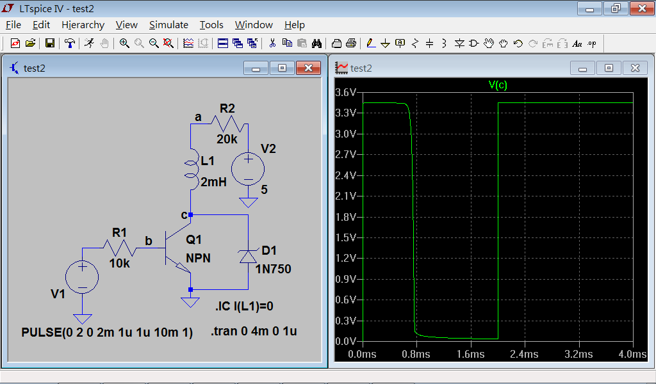Screen dimensions: 656x384
Task: Run the simulation with the running man icon
Action: 89,43
